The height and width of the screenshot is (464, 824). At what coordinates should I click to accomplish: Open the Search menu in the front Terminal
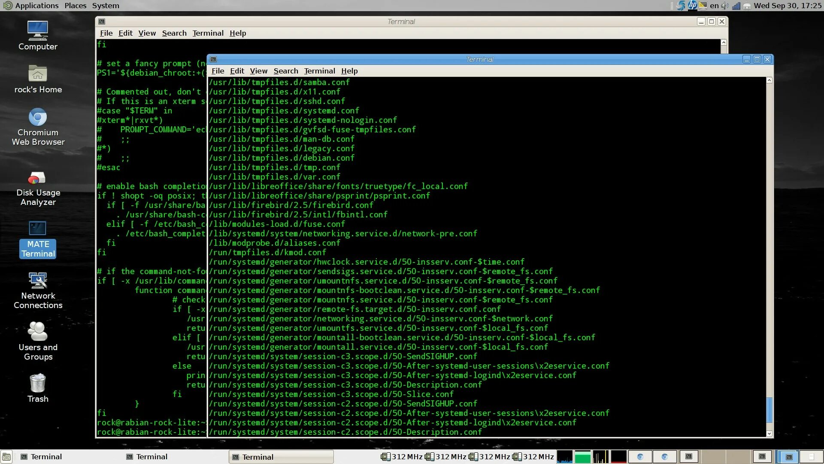[285, 71]
